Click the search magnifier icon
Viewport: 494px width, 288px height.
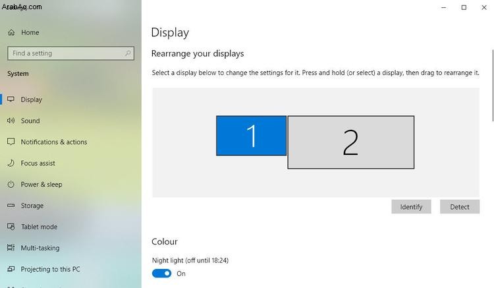[x=128, y=53]
